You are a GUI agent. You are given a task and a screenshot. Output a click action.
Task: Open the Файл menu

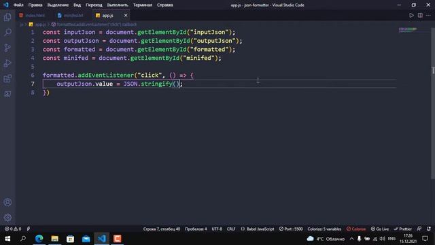tap(18, 5)
